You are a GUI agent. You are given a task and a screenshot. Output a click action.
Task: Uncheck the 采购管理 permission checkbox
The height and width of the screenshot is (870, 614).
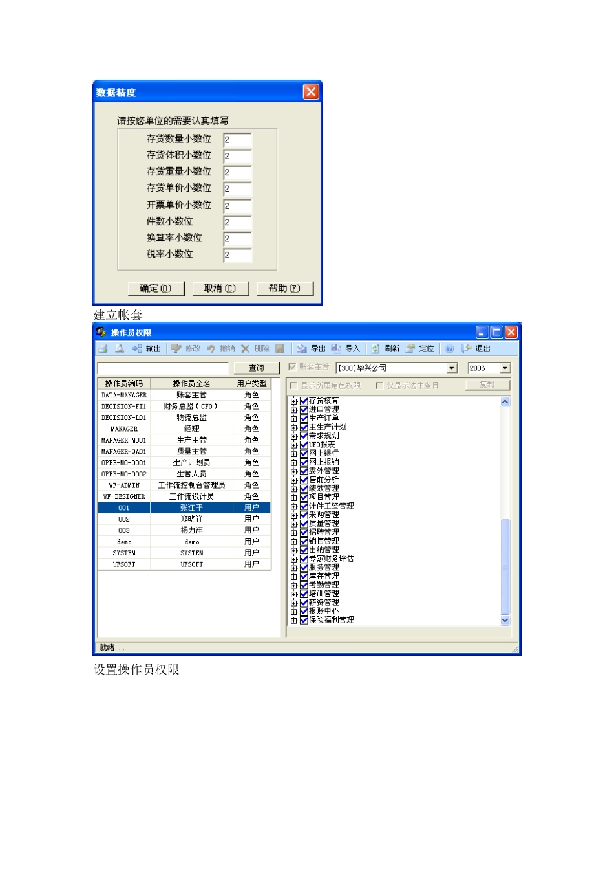[304, 515]
